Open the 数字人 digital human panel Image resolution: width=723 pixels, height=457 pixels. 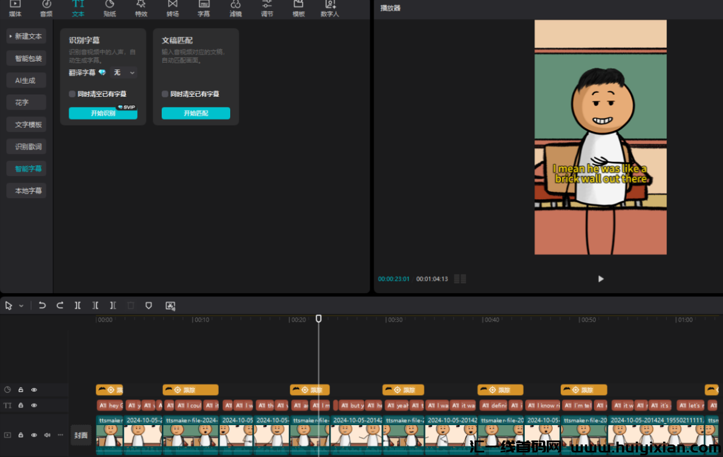click(329, 9)
